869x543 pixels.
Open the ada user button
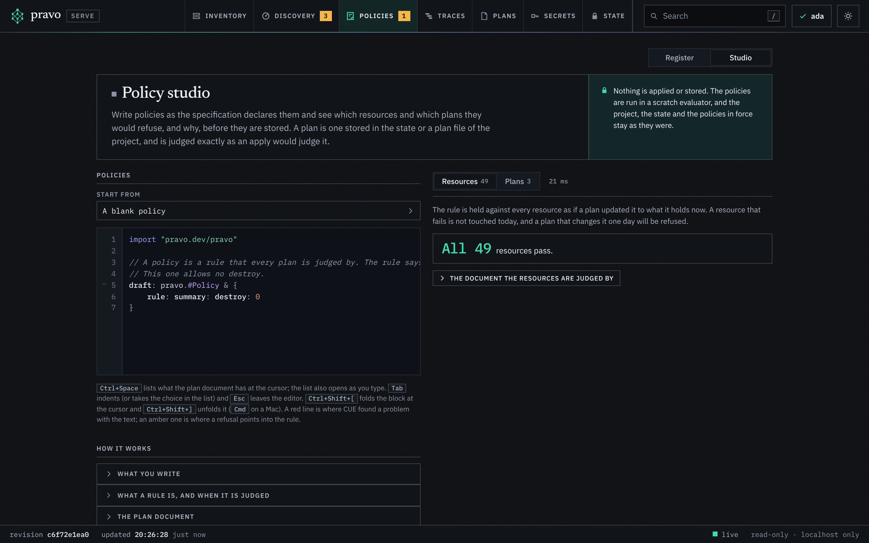pos(811,16)
